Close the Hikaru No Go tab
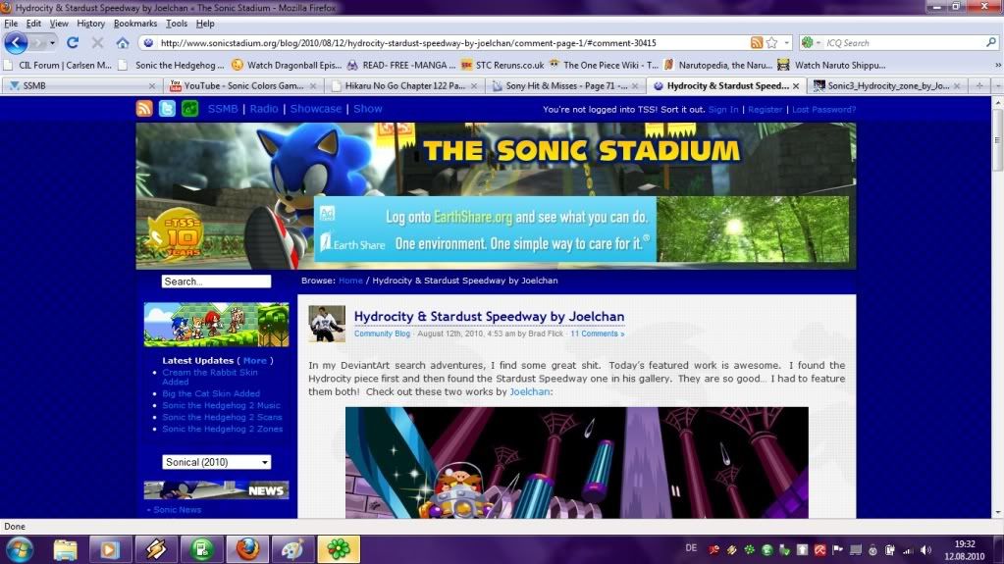Viewport: 1004px width, 564px height. [474, 85]
